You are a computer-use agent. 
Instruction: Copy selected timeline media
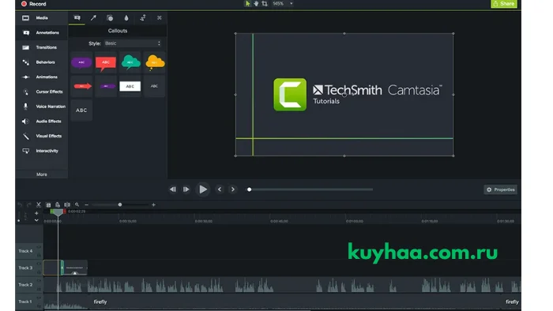point(48,204)
